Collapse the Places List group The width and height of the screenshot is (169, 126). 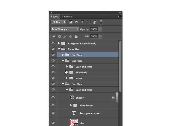pos(59,49)
